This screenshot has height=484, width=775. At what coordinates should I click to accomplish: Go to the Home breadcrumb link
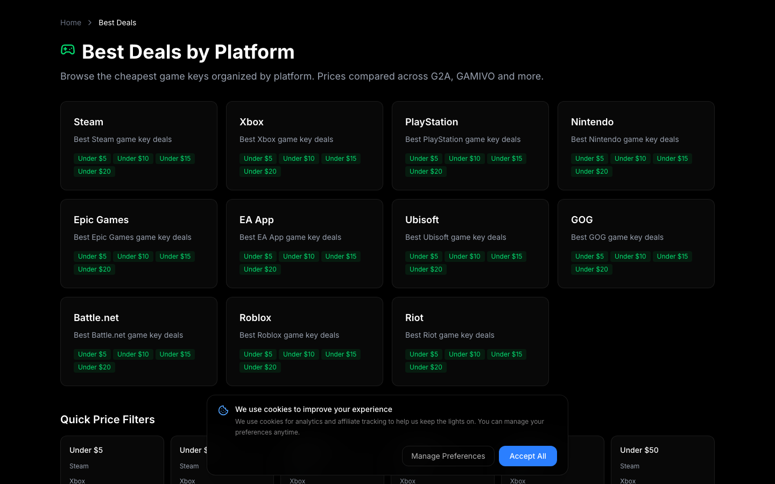pos(71,23)
